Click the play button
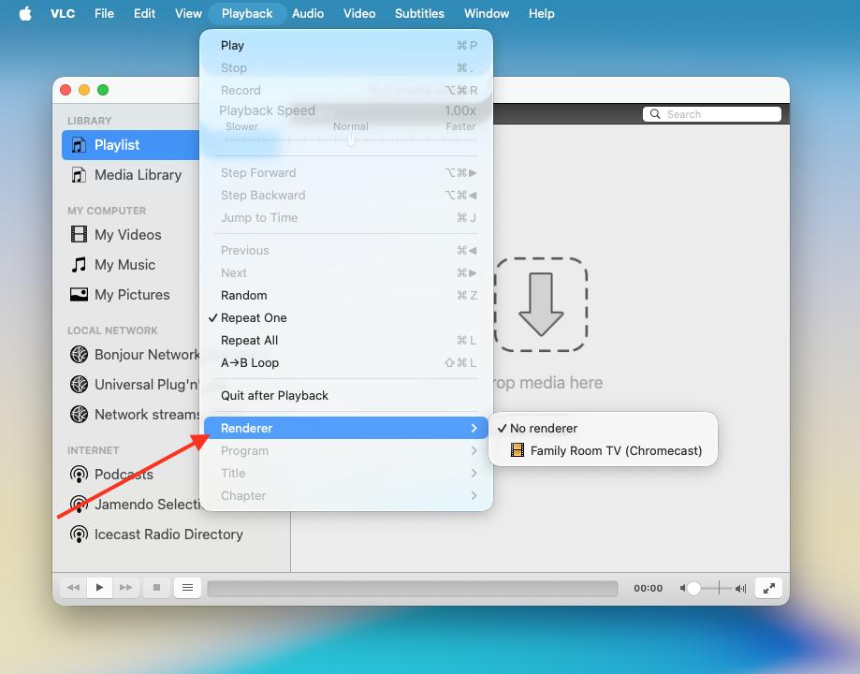This screenshot has width=860, height=674. click(x=99, y=588)
